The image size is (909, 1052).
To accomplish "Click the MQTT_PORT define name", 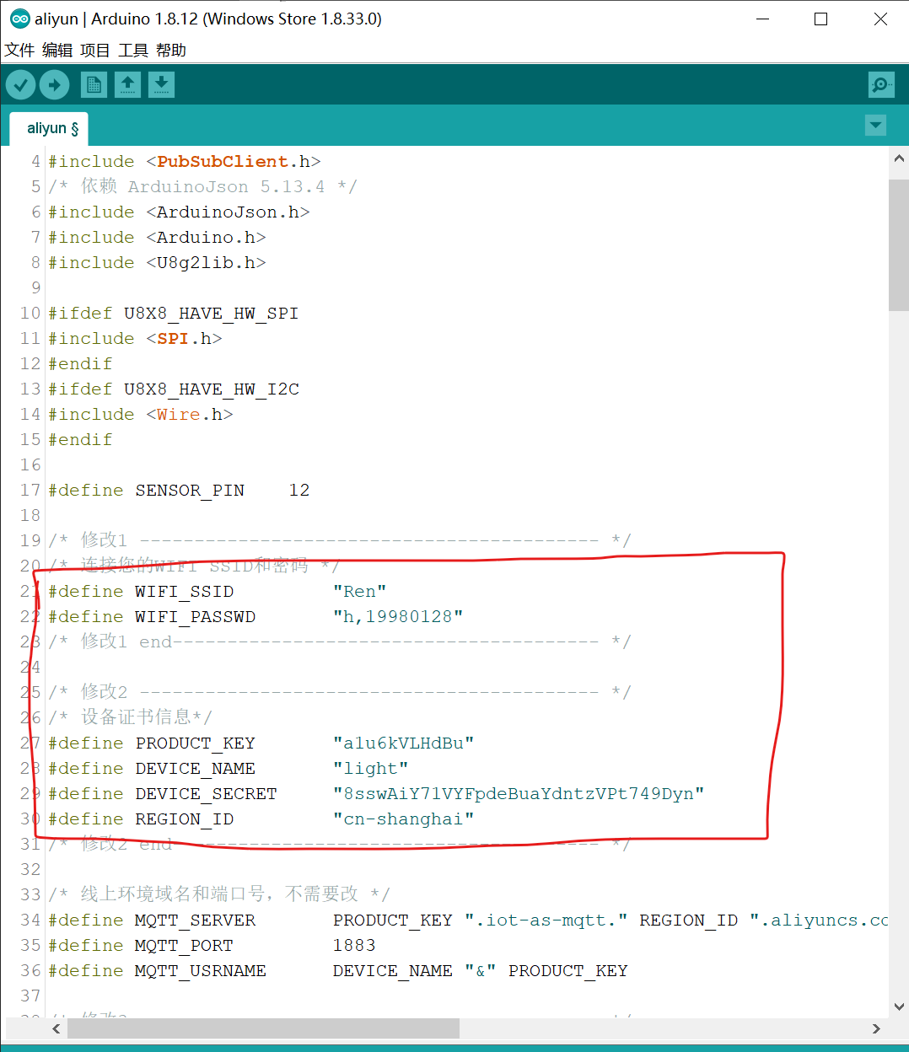I will pyautogui.click(x=185, y=945).
